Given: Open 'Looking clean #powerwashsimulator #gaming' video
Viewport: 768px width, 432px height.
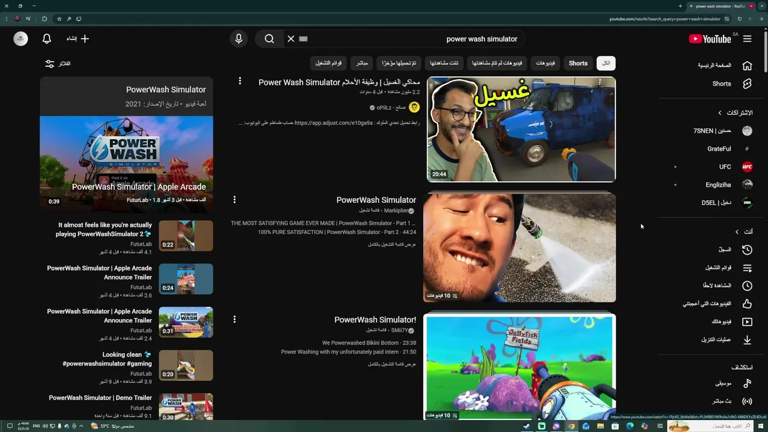Looking at the screenshot, I should [107, 359].
